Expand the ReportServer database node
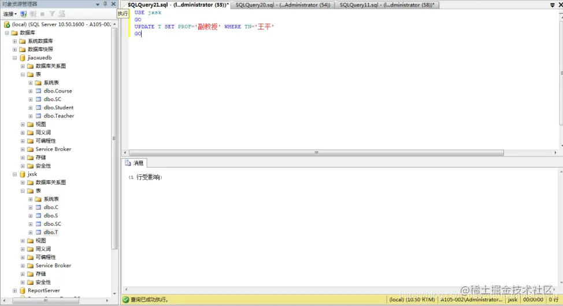563x306 pixels. tap(14, 290)
